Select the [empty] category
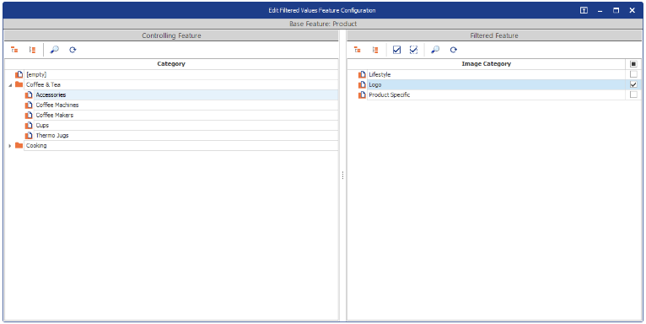The width and height of the screenshot is (646, 324). pos(181,74)
